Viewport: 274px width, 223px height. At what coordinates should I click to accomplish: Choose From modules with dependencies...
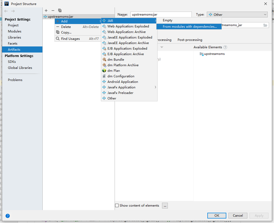coord(189,27)
